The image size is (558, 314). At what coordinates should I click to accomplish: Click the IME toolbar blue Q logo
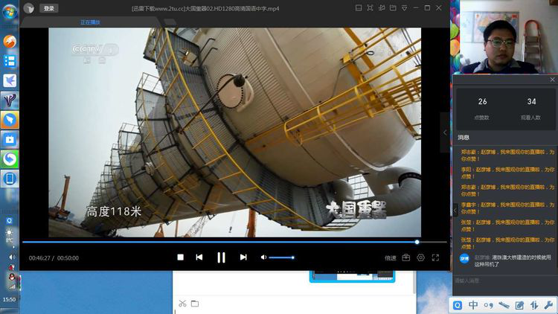point(458,306)
